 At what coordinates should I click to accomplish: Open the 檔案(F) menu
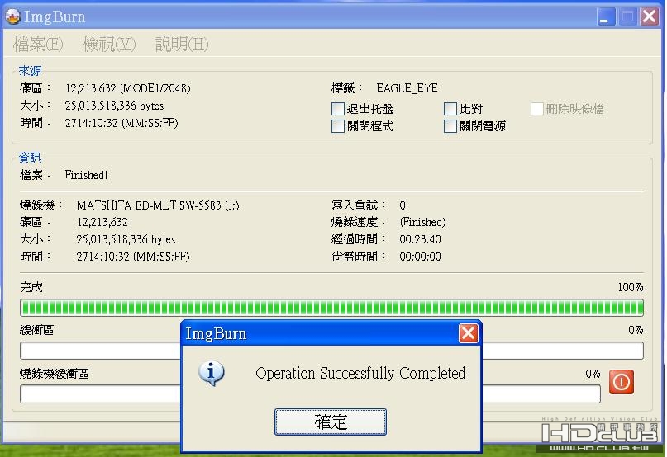(x=38, y=45)
